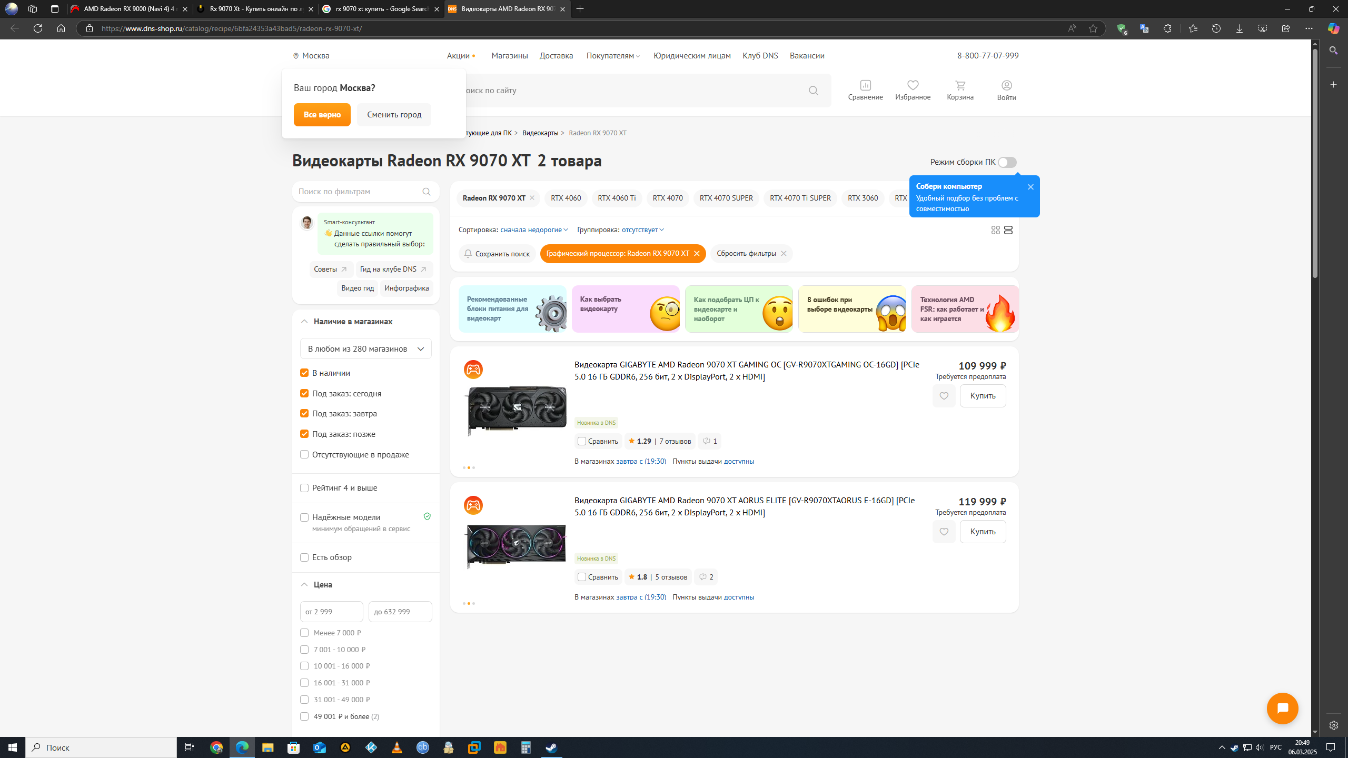Toggle Режим сборки ПК switch
1348x758 pixels.
[x=1007, y=162]
